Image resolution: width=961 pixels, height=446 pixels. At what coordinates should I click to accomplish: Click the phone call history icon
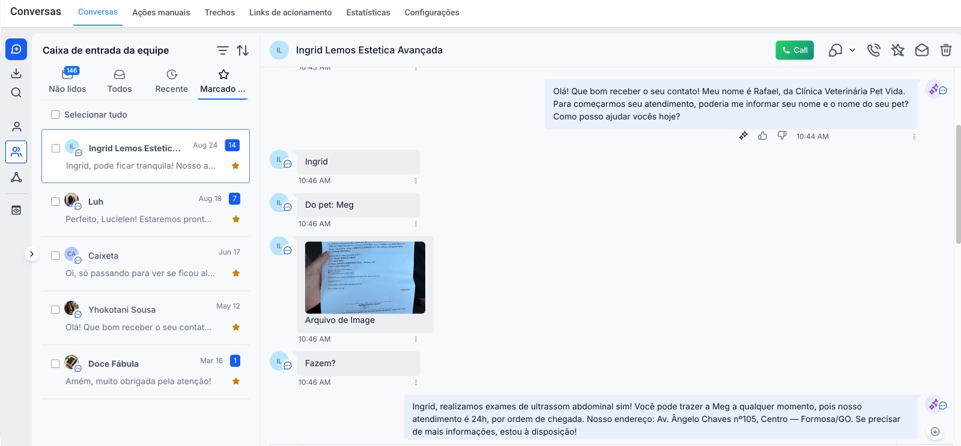pos(874,50)
